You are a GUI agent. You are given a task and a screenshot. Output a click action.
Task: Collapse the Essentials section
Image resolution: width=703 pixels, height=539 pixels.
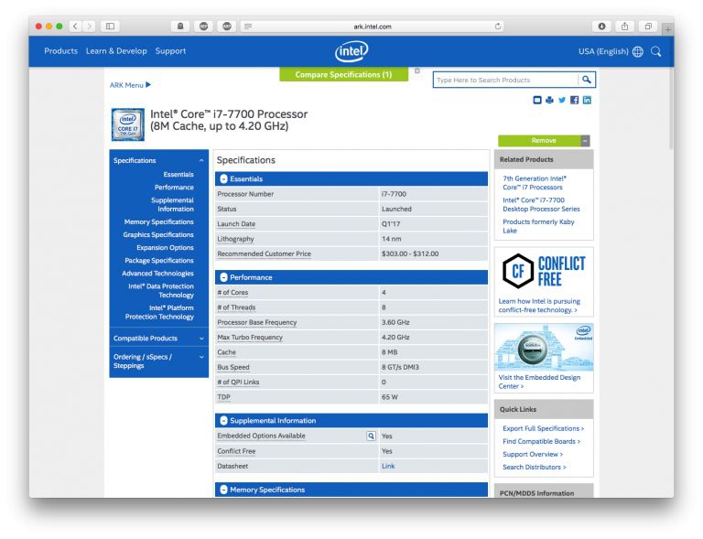[223, 178]
